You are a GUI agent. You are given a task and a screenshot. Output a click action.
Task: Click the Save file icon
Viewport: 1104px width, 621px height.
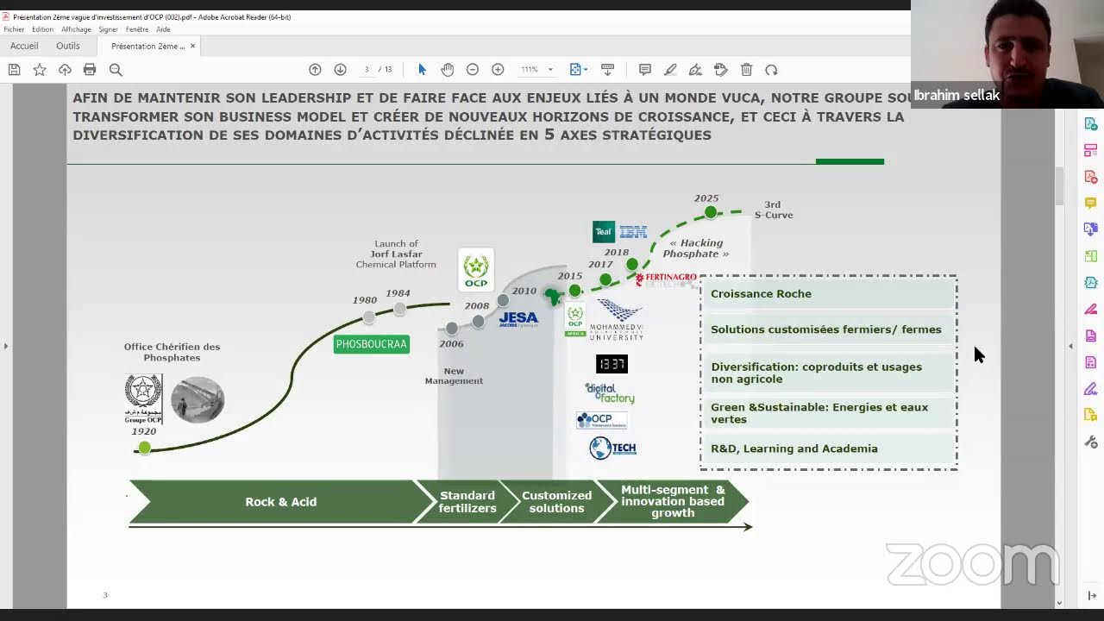[x=14, y=70]
